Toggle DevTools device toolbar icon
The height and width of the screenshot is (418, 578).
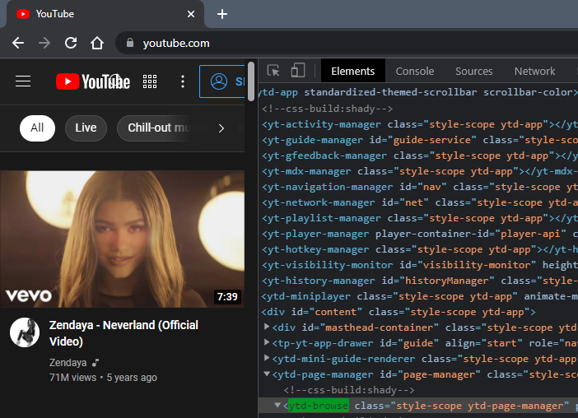point(298,70)
